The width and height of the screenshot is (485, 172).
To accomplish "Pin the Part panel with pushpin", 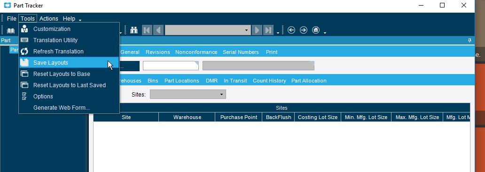I will pyautogui.click(x=469, y=40).
